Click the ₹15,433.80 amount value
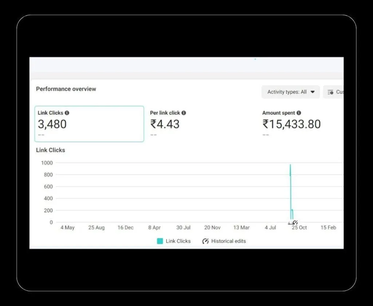Image resolution: width=373 pixels, height=306 pixels. click(291, 124)
